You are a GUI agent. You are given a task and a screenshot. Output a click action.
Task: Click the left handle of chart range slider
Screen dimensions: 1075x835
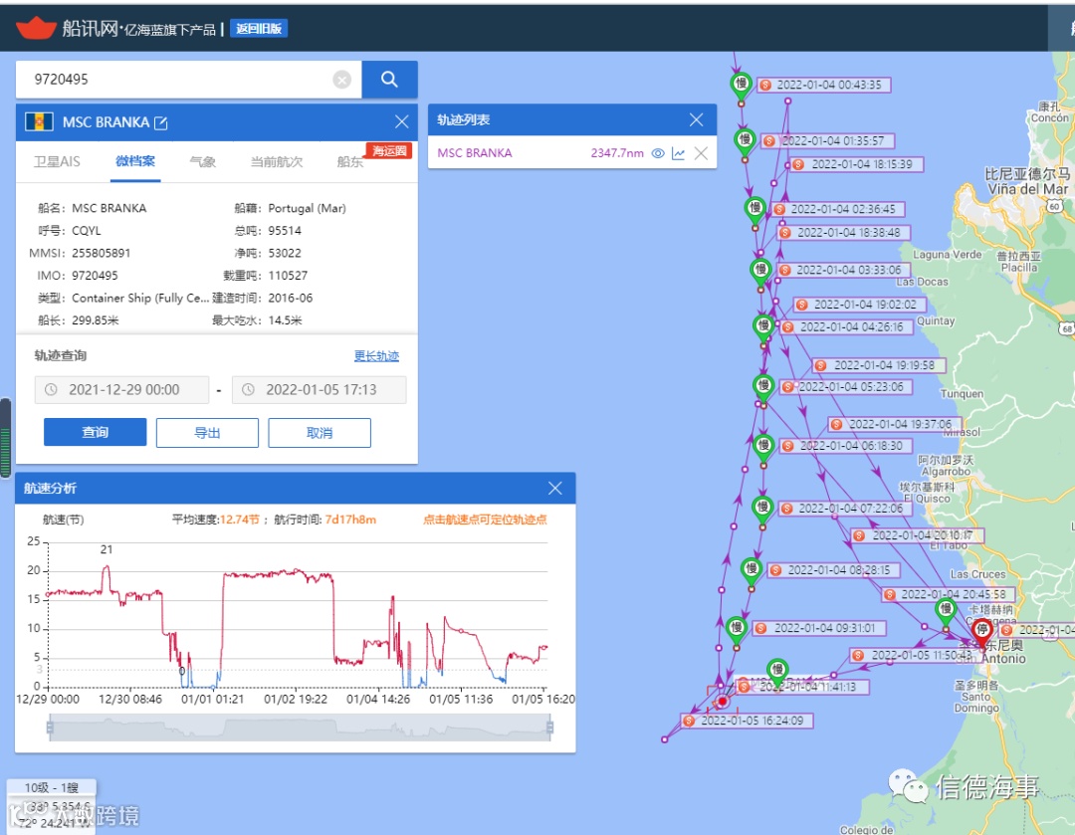pyautogui.click(x=50, y=728)
